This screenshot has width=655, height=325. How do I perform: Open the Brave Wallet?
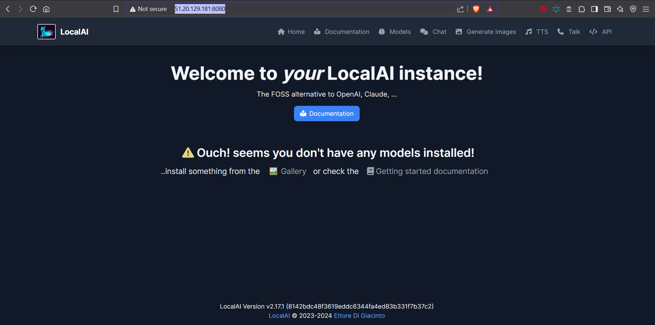(x=607, y=9)
